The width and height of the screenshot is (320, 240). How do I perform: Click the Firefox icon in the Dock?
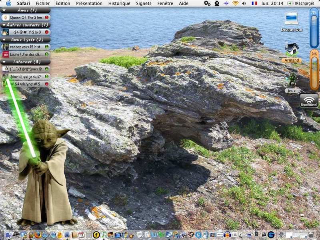coord(38,235)
